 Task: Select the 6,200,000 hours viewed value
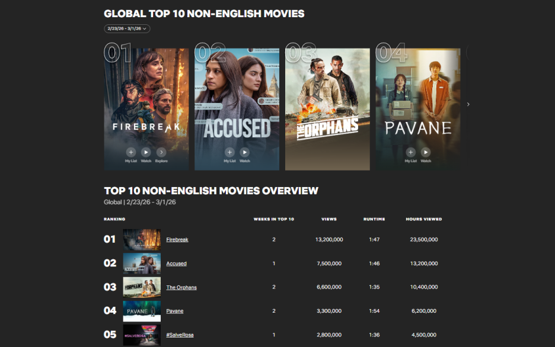(424, 311)
